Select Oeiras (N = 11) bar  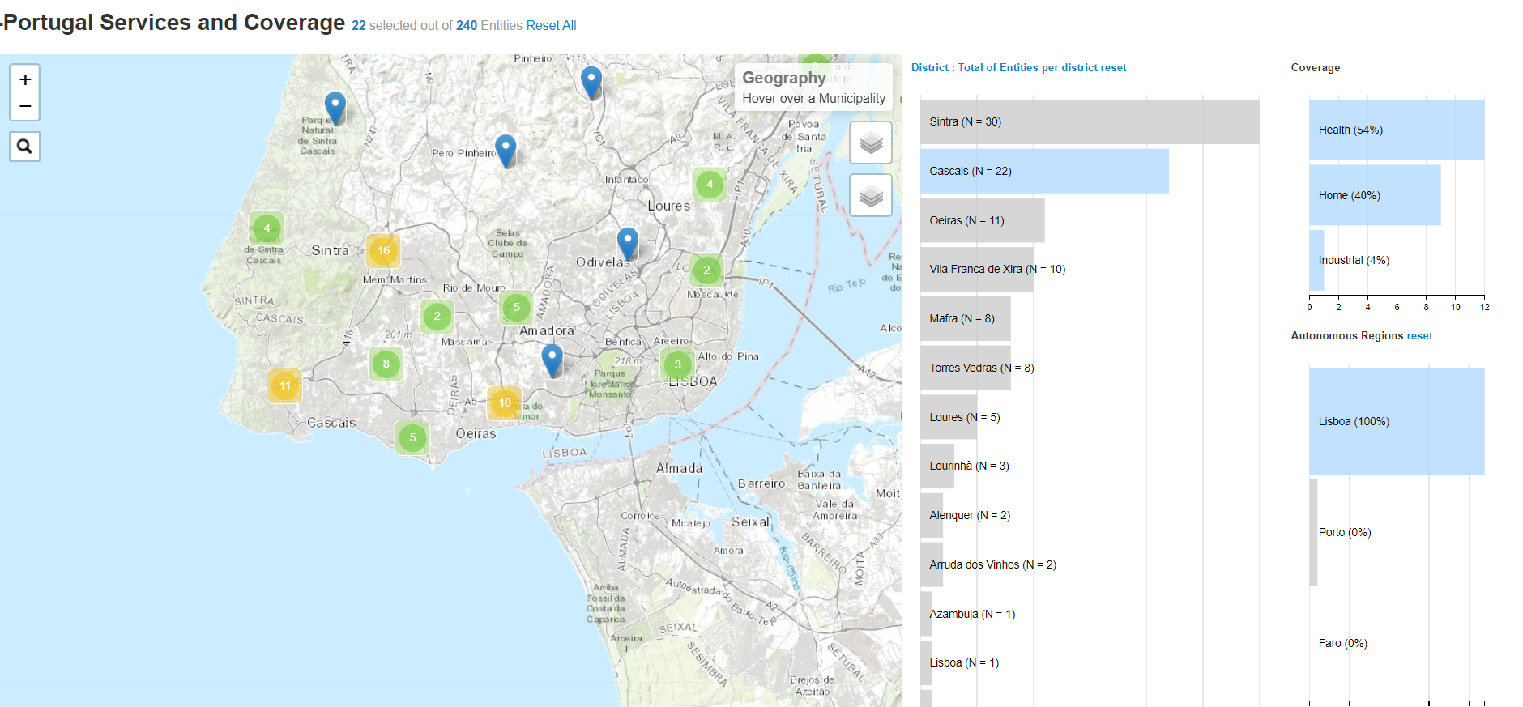coord(982,220)
